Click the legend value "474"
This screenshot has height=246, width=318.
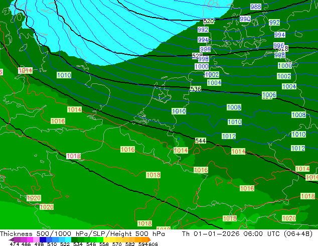pos(15,244)
